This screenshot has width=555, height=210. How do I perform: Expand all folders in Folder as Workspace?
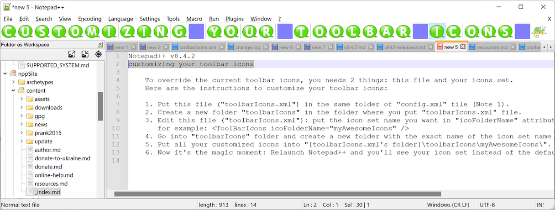point(72,54)
